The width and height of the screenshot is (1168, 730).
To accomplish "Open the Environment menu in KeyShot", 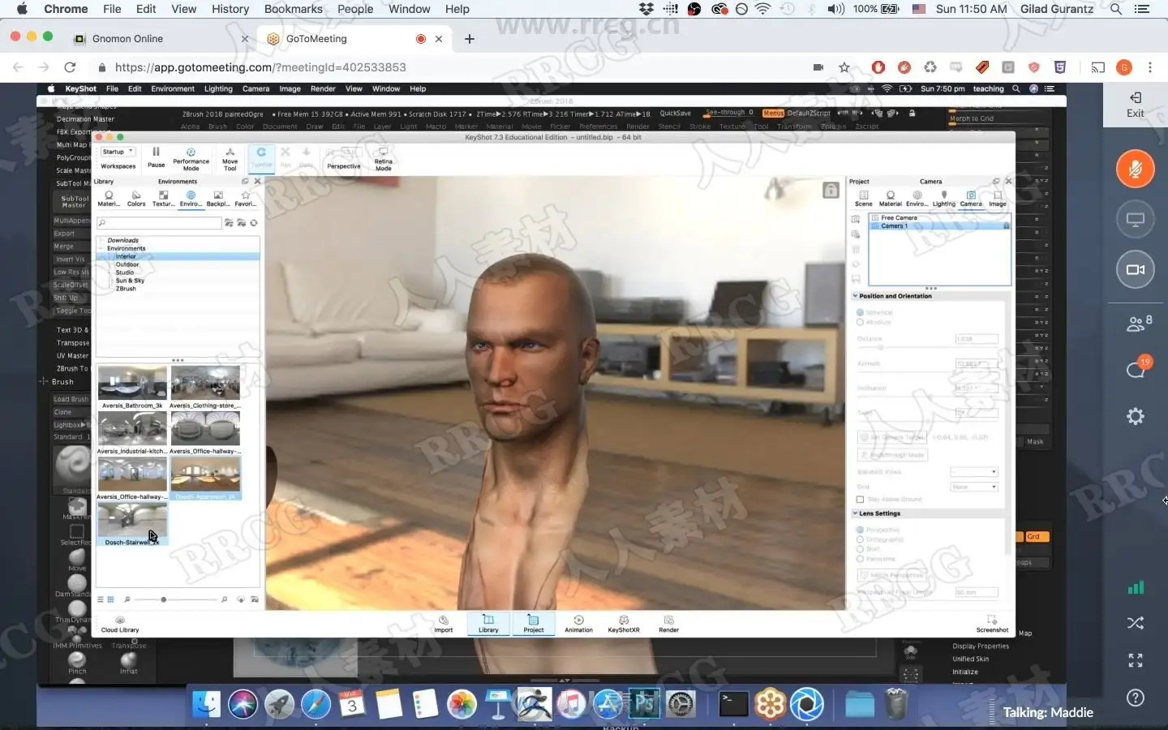I will [x=172, y=89].
